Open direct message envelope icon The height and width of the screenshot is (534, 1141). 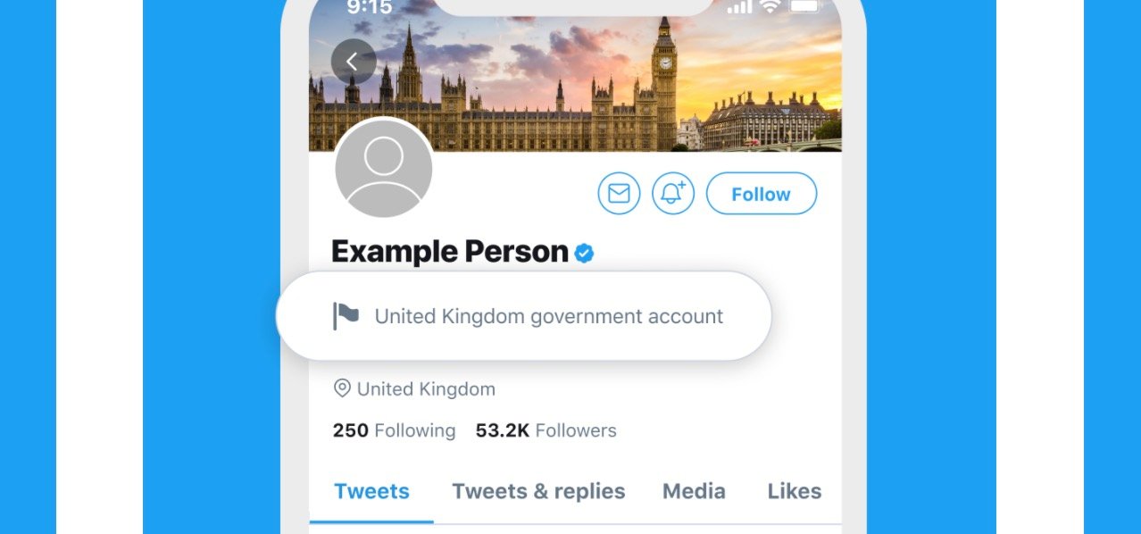pyautogui.click(x=619, y=194)
